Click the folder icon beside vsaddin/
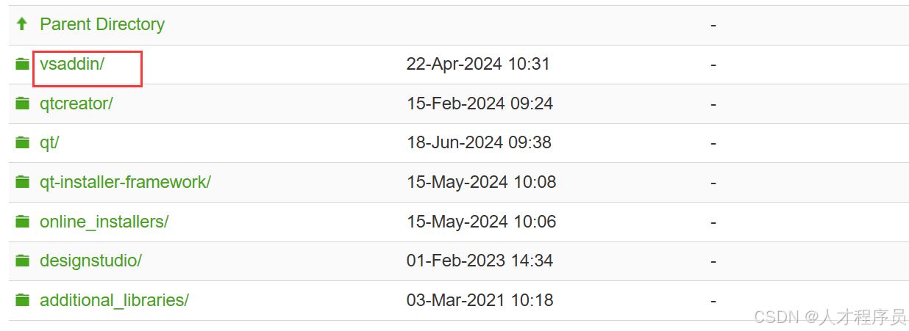 [x=23, y=65]
